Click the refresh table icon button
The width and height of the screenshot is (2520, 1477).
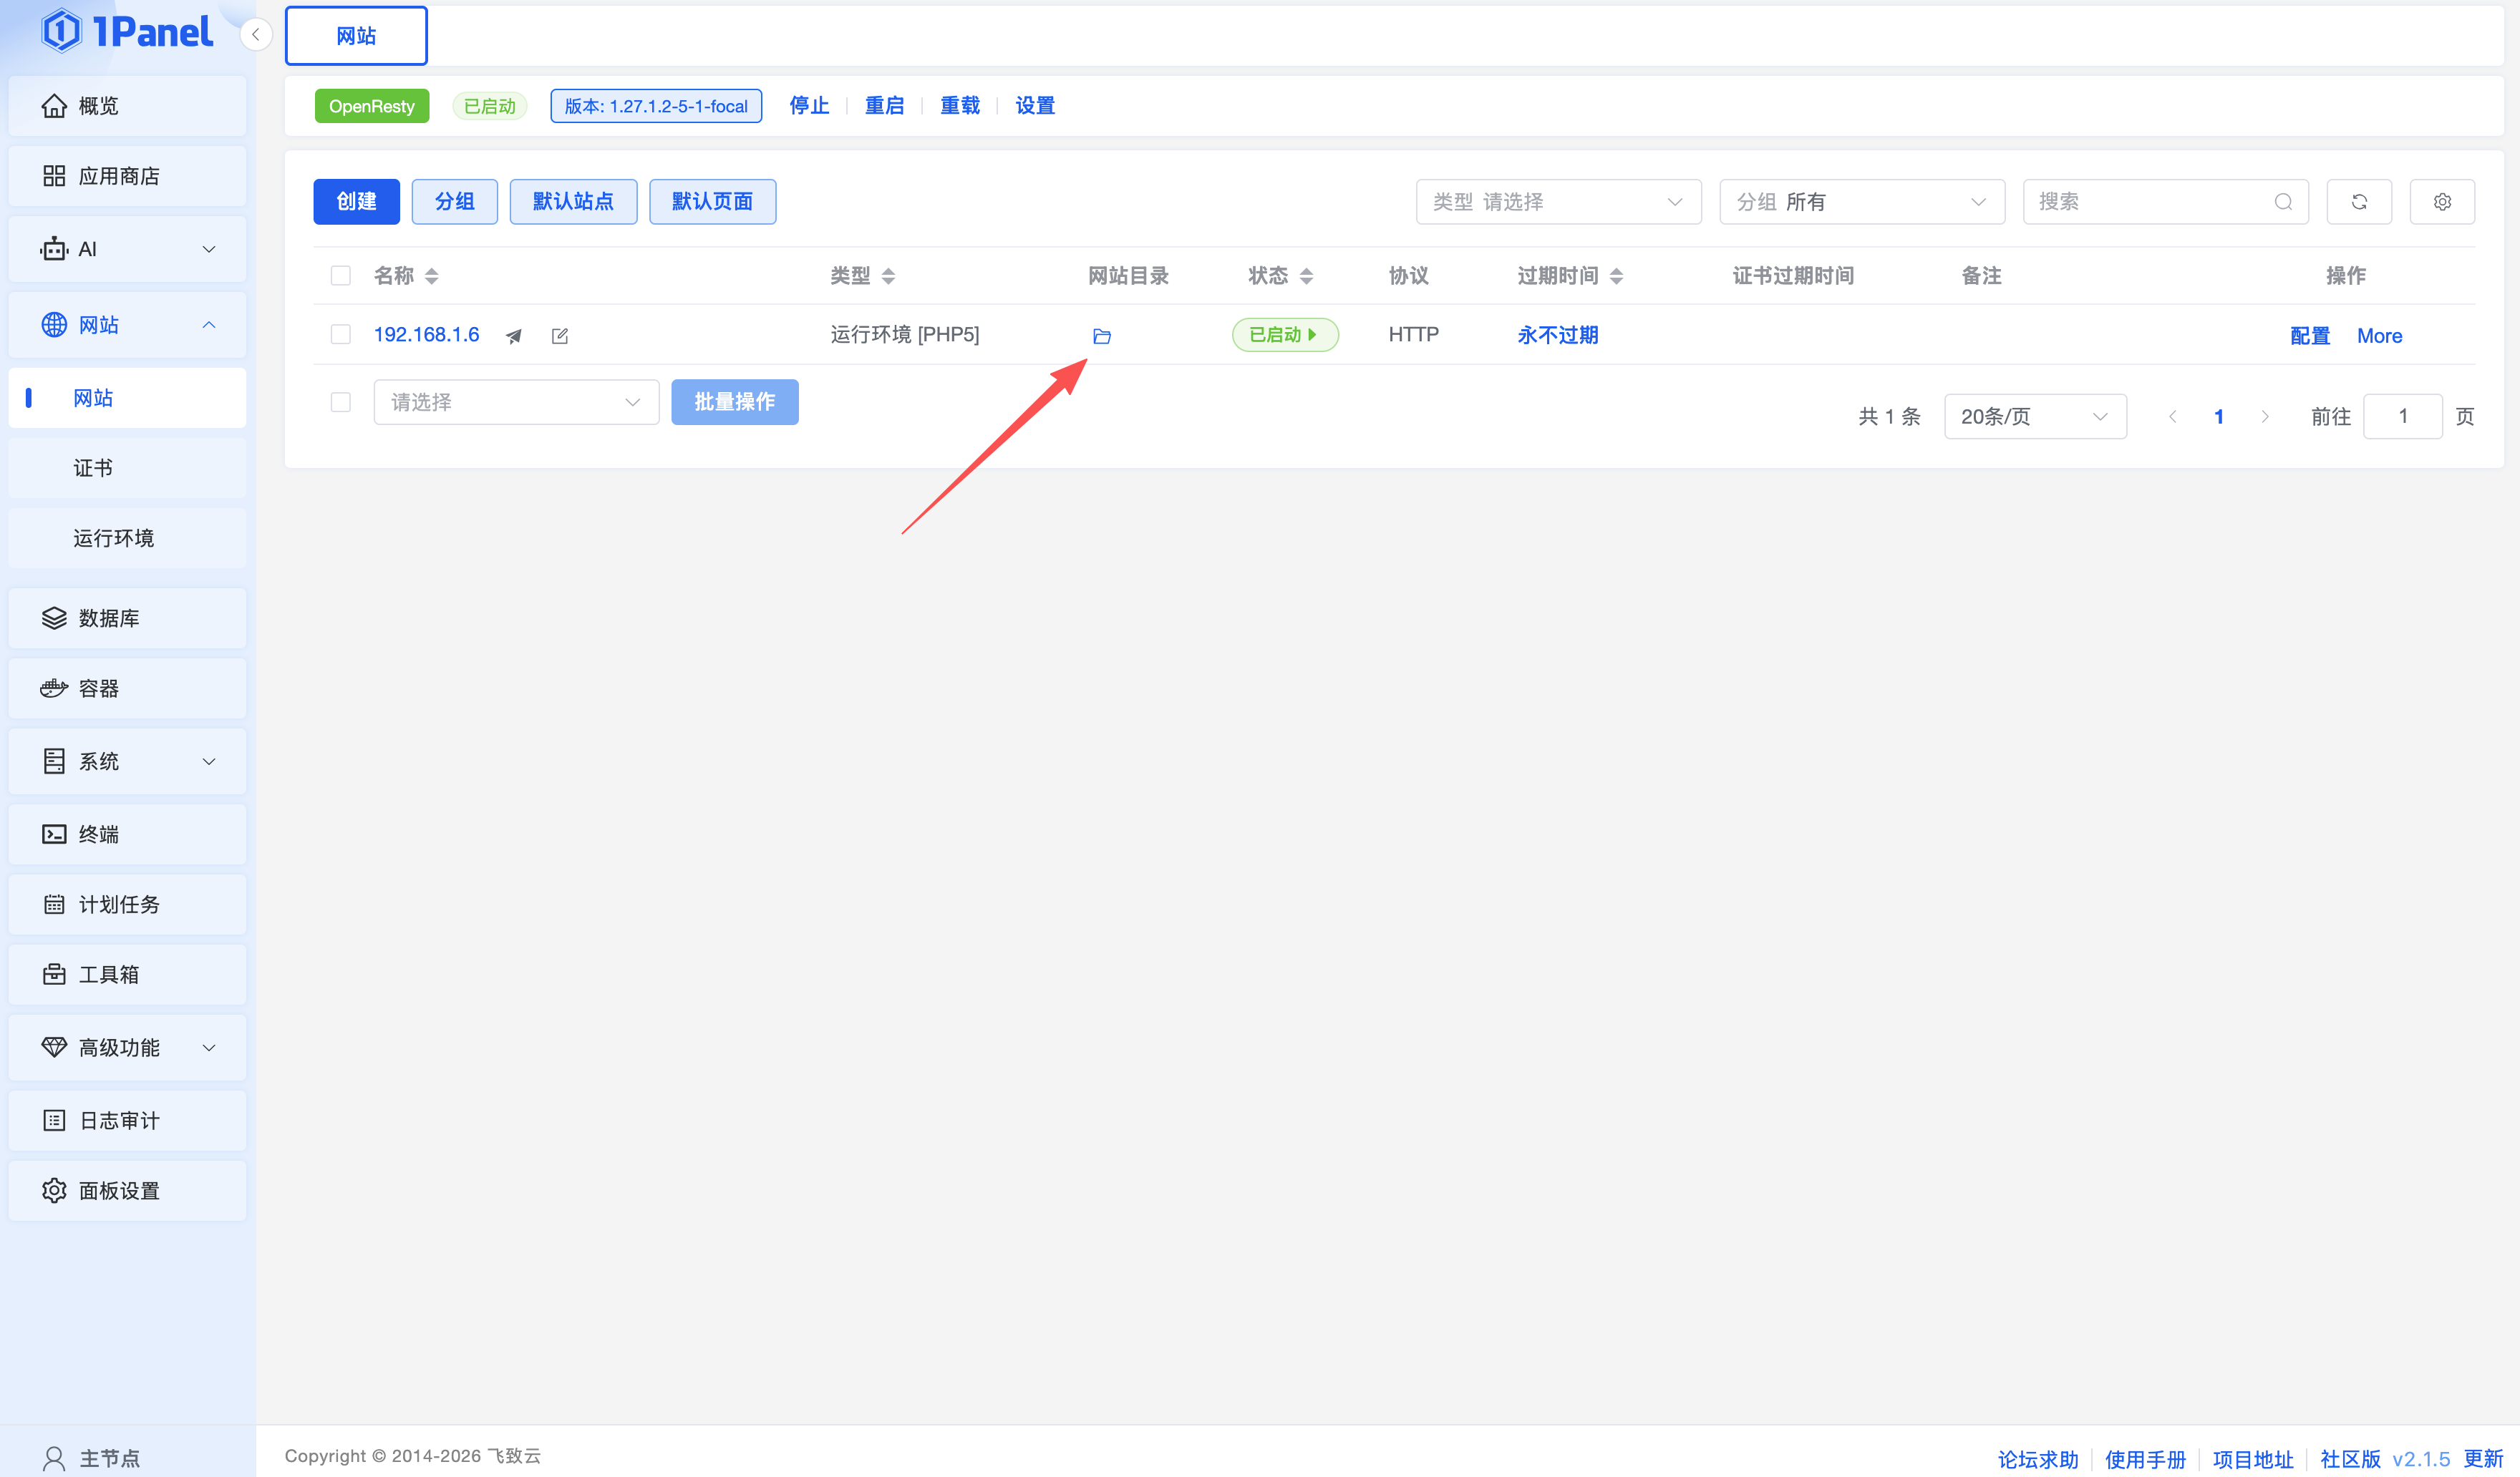pyautogui.click(x=2358, y=202)
